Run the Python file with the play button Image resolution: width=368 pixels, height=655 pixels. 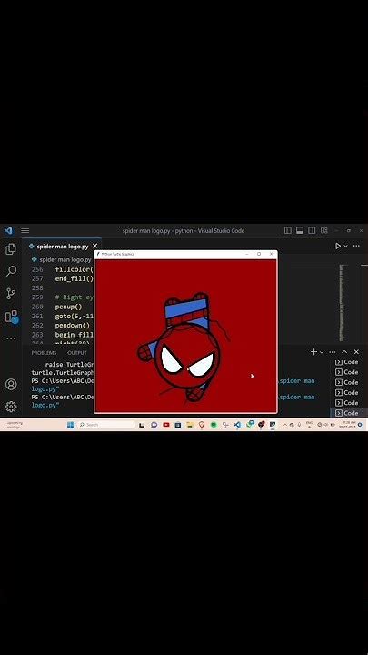pyautogui.click(x=338, y=246)
